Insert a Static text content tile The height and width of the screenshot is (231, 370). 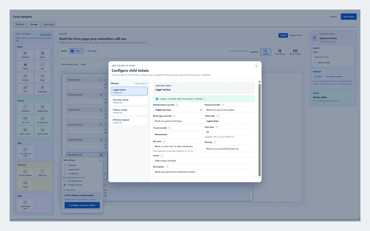tap(42, 173)
